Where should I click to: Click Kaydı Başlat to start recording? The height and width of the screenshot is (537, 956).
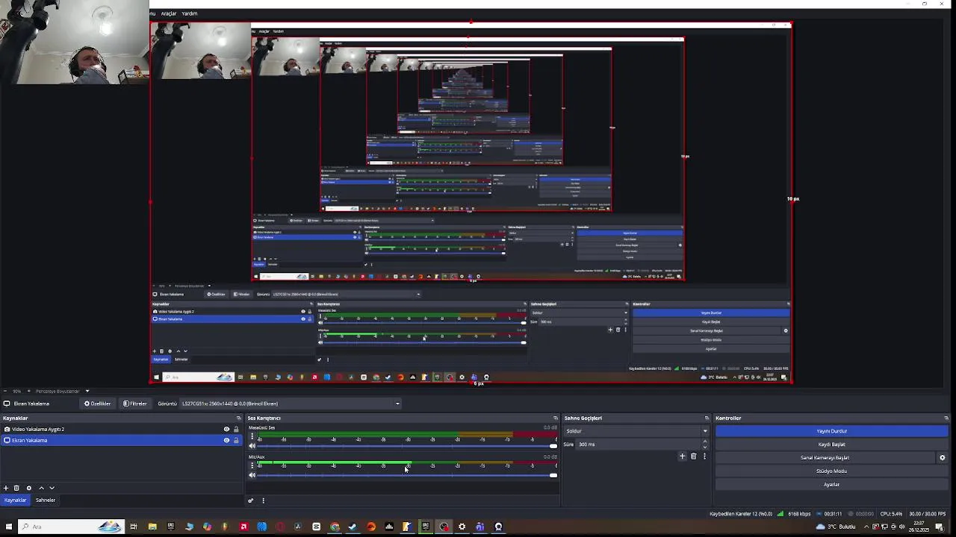pos(831,445)
